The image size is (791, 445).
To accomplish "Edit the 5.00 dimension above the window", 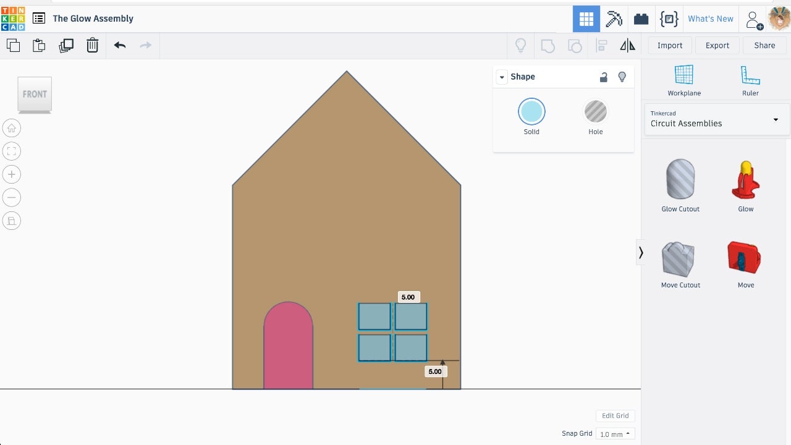I will [408, 297].
